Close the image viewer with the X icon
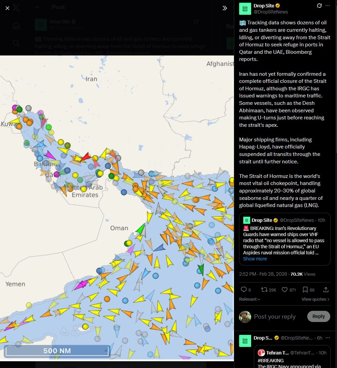The width and height of the screenshot is (337, 368). pos(7,8)
